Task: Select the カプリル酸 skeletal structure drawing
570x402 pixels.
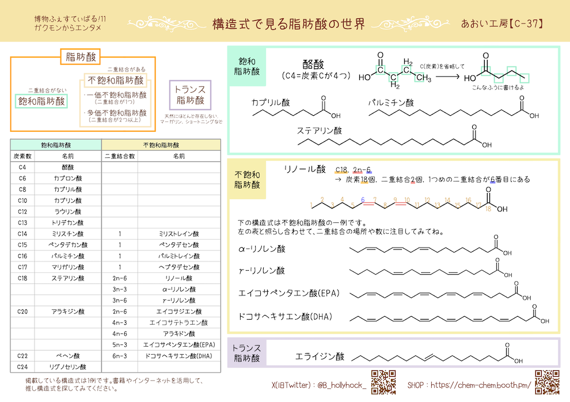Action: click(x=297, y=108)
